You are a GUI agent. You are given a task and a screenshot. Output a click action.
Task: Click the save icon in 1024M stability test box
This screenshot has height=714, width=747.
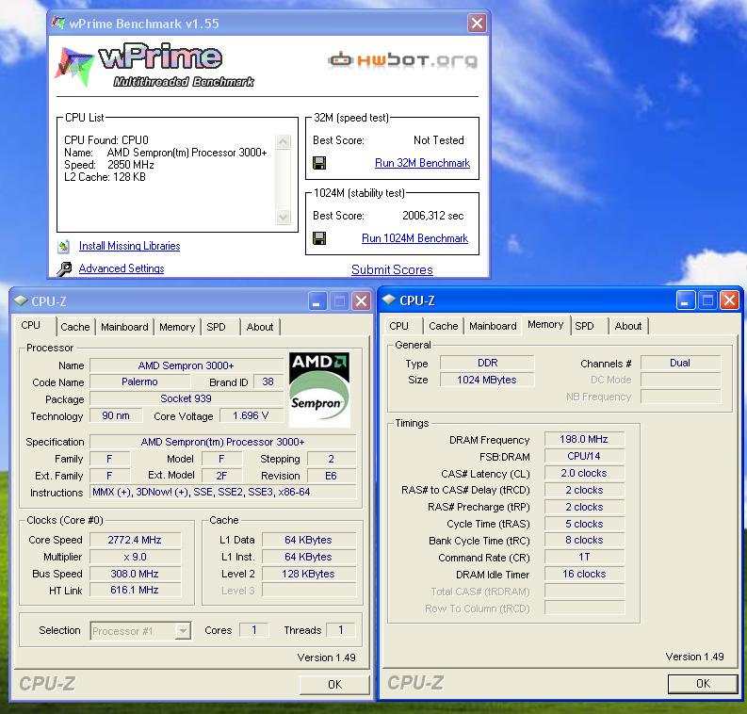[319, 238]
